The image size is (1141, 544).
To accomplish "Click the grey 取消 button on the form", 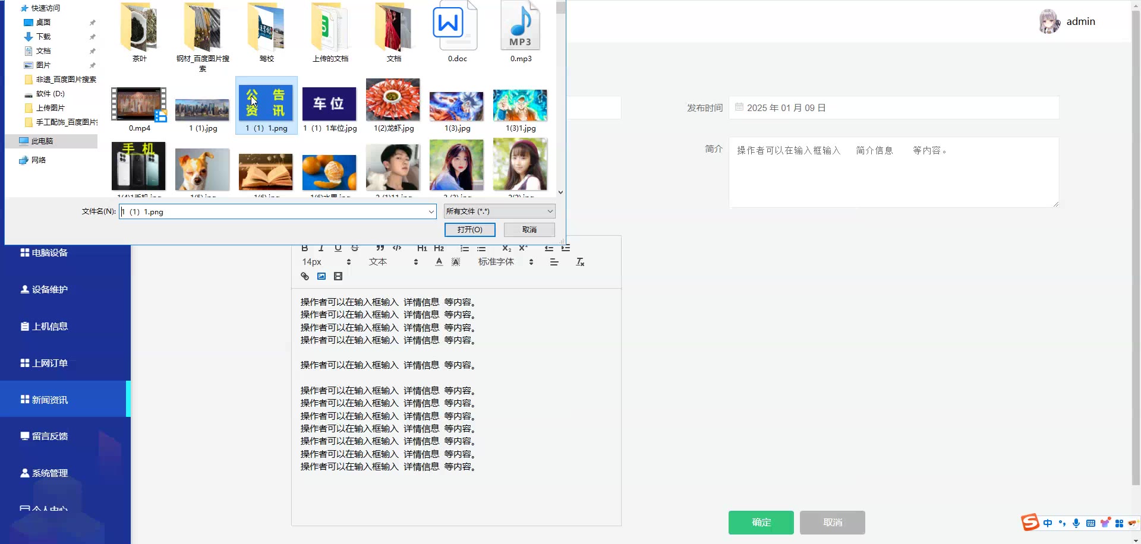I will (x=833, y=523).
